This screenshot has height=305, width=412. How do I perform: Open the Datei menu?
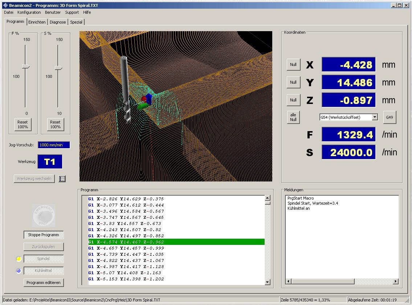tap(9, 12)
